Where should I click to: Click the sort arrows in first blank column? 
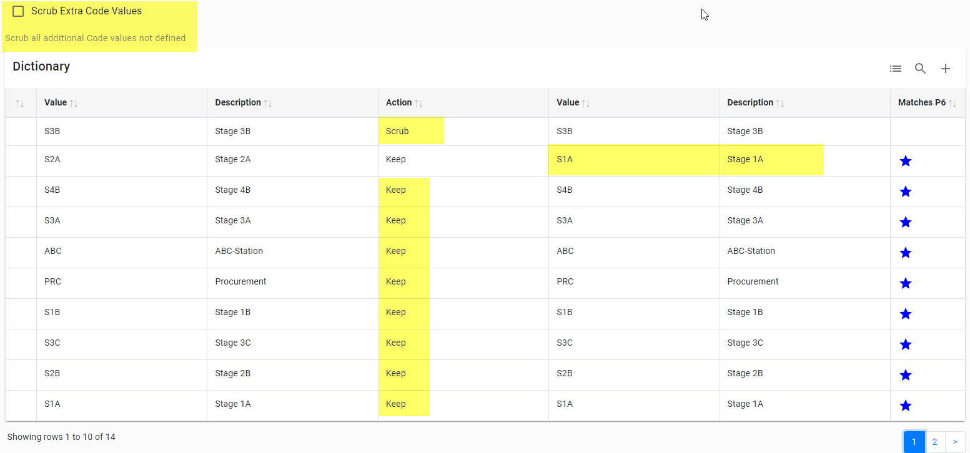click(21, 103)
